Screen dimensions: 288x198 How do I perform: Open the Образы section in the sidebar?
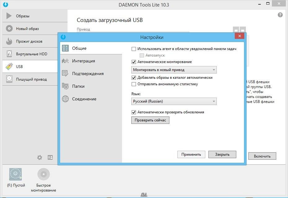35,16
